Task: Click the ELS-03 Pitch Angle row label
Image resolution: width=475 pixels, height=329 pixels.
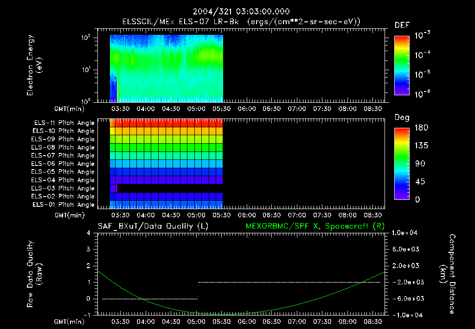Action: coord(63,188)
